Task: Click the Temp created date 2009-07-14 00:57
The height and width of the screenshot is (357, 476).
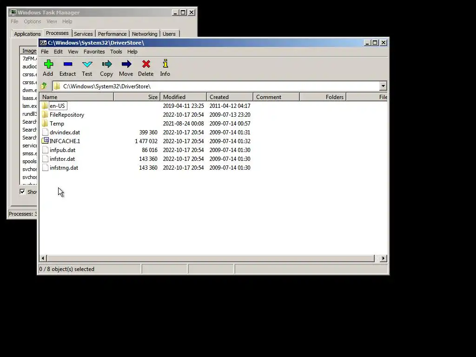Action: [230, 124]
